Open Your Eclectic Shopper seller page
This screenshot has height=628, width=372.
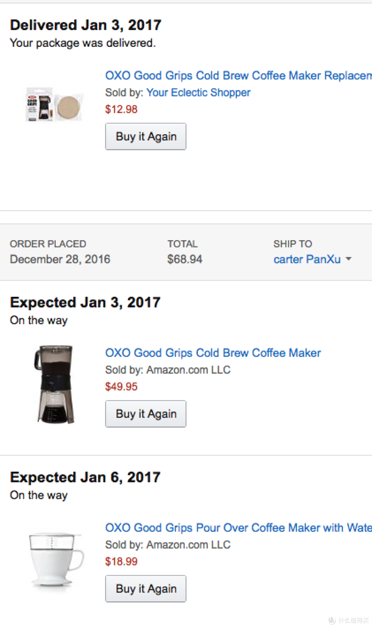coord(198,92)
